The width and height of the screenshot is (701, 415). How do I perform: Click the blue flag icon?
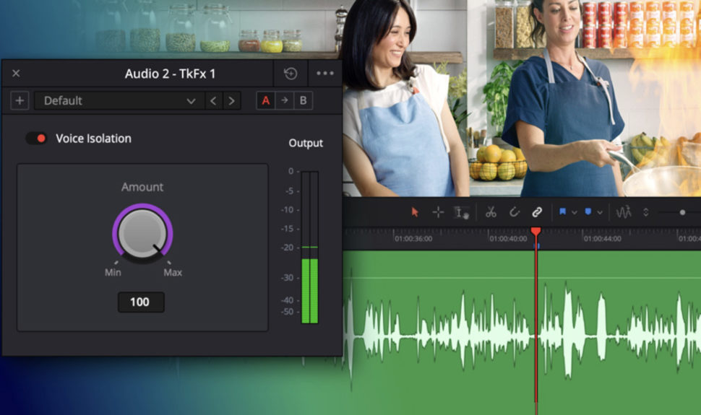562,212
